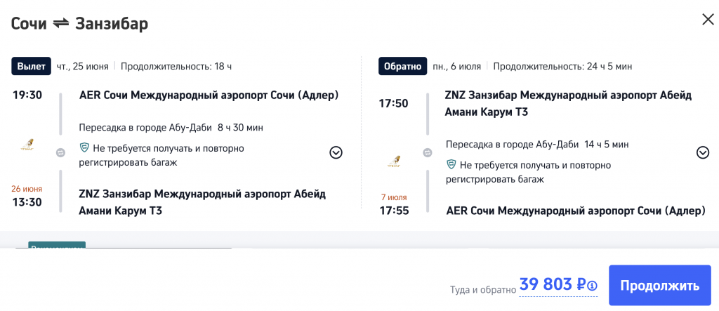Click the outbound layover transfer icon
The image size is (719, 311).
pos(60,152)
